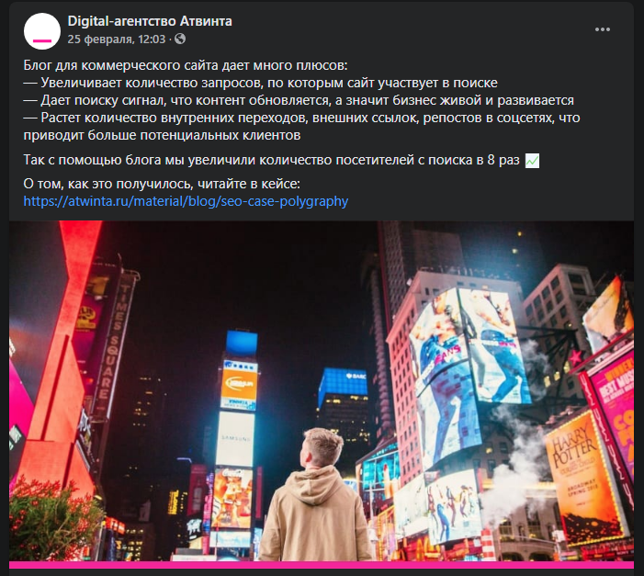Click the man in the beige hoodie
The height and width of the screenshot is (576, 644).
316,494
